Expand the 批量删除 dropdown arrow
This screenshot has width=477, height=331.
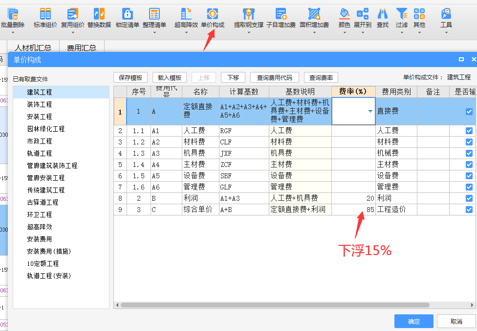[x=13, y=33]
